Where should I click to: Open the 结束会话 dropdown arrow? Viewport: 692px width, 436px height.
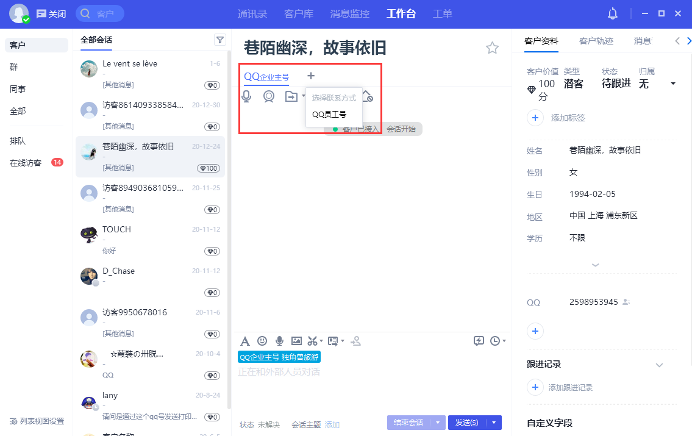point(438,423)
